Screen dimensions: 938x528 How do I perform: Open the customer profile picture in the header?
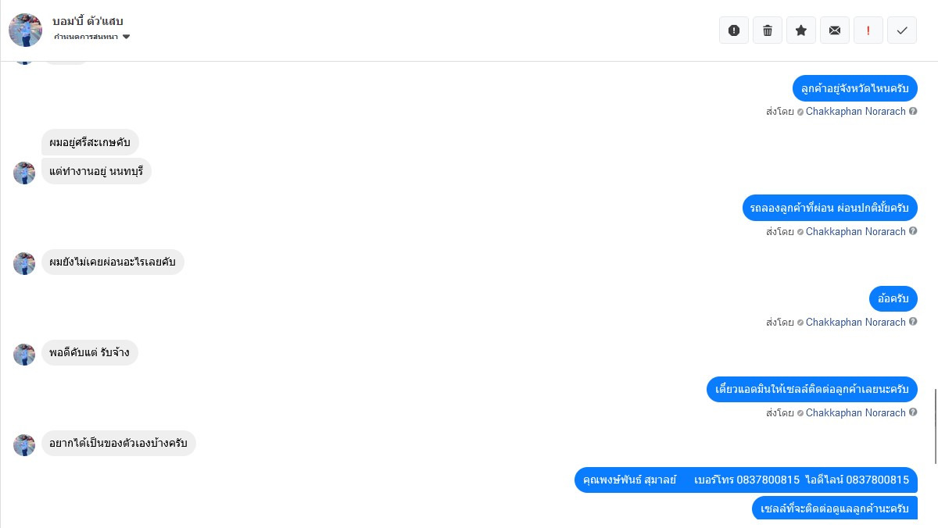(x=25, y=30)
